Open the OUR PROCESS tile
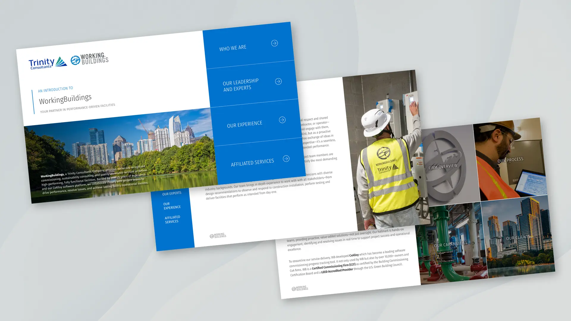 [x=511, y=159]
